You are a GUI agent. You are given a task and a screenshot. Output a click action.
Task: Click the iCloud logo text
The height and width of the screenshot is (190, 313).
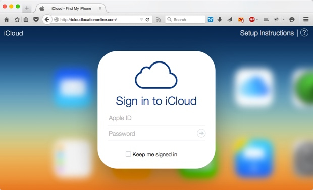[x=13, y=33]
